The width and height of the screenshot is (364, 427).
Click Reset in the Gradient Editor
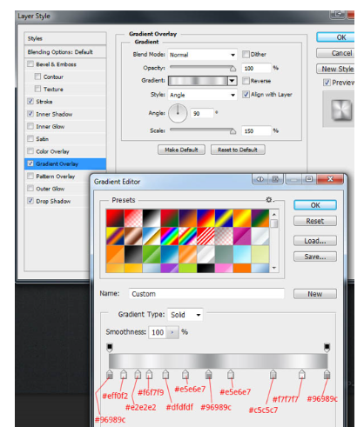pos(315,221)
